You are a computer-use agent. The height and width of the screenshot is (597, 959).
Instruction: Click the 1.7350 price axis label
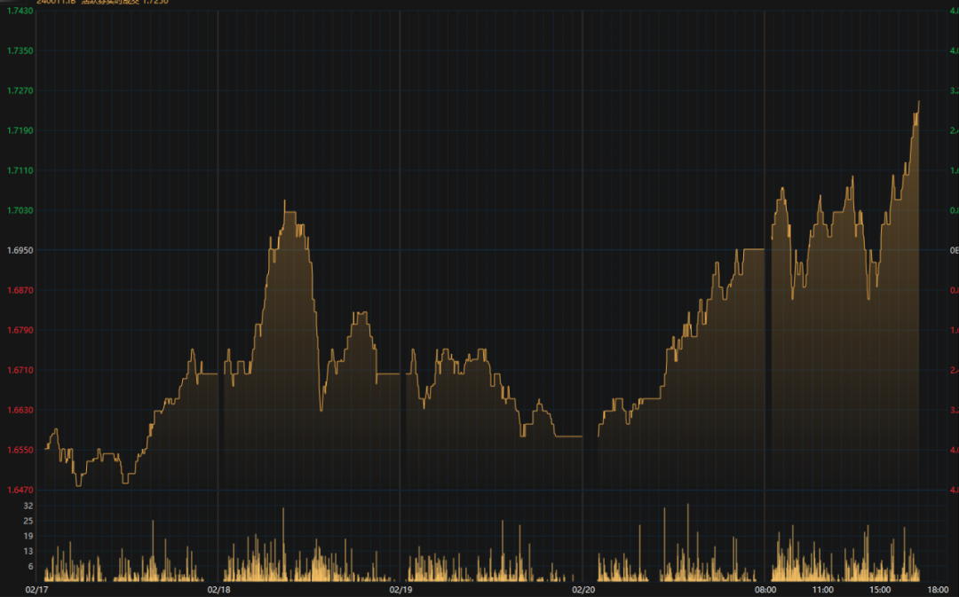point(20,51)
